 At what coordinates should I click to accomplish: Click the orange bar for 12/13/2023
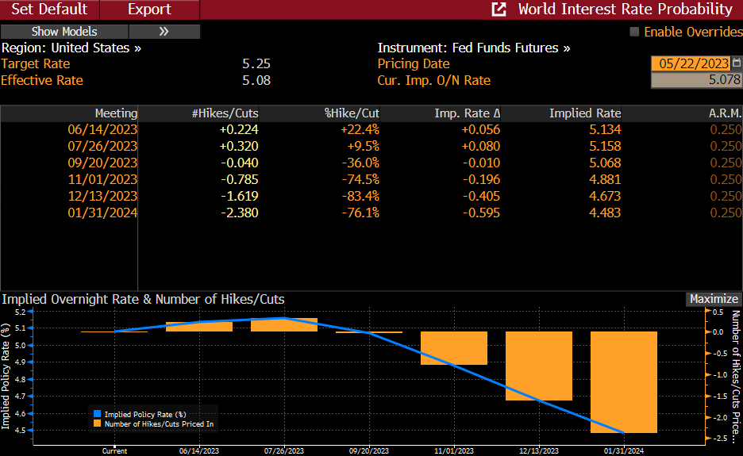click(539, 366)
